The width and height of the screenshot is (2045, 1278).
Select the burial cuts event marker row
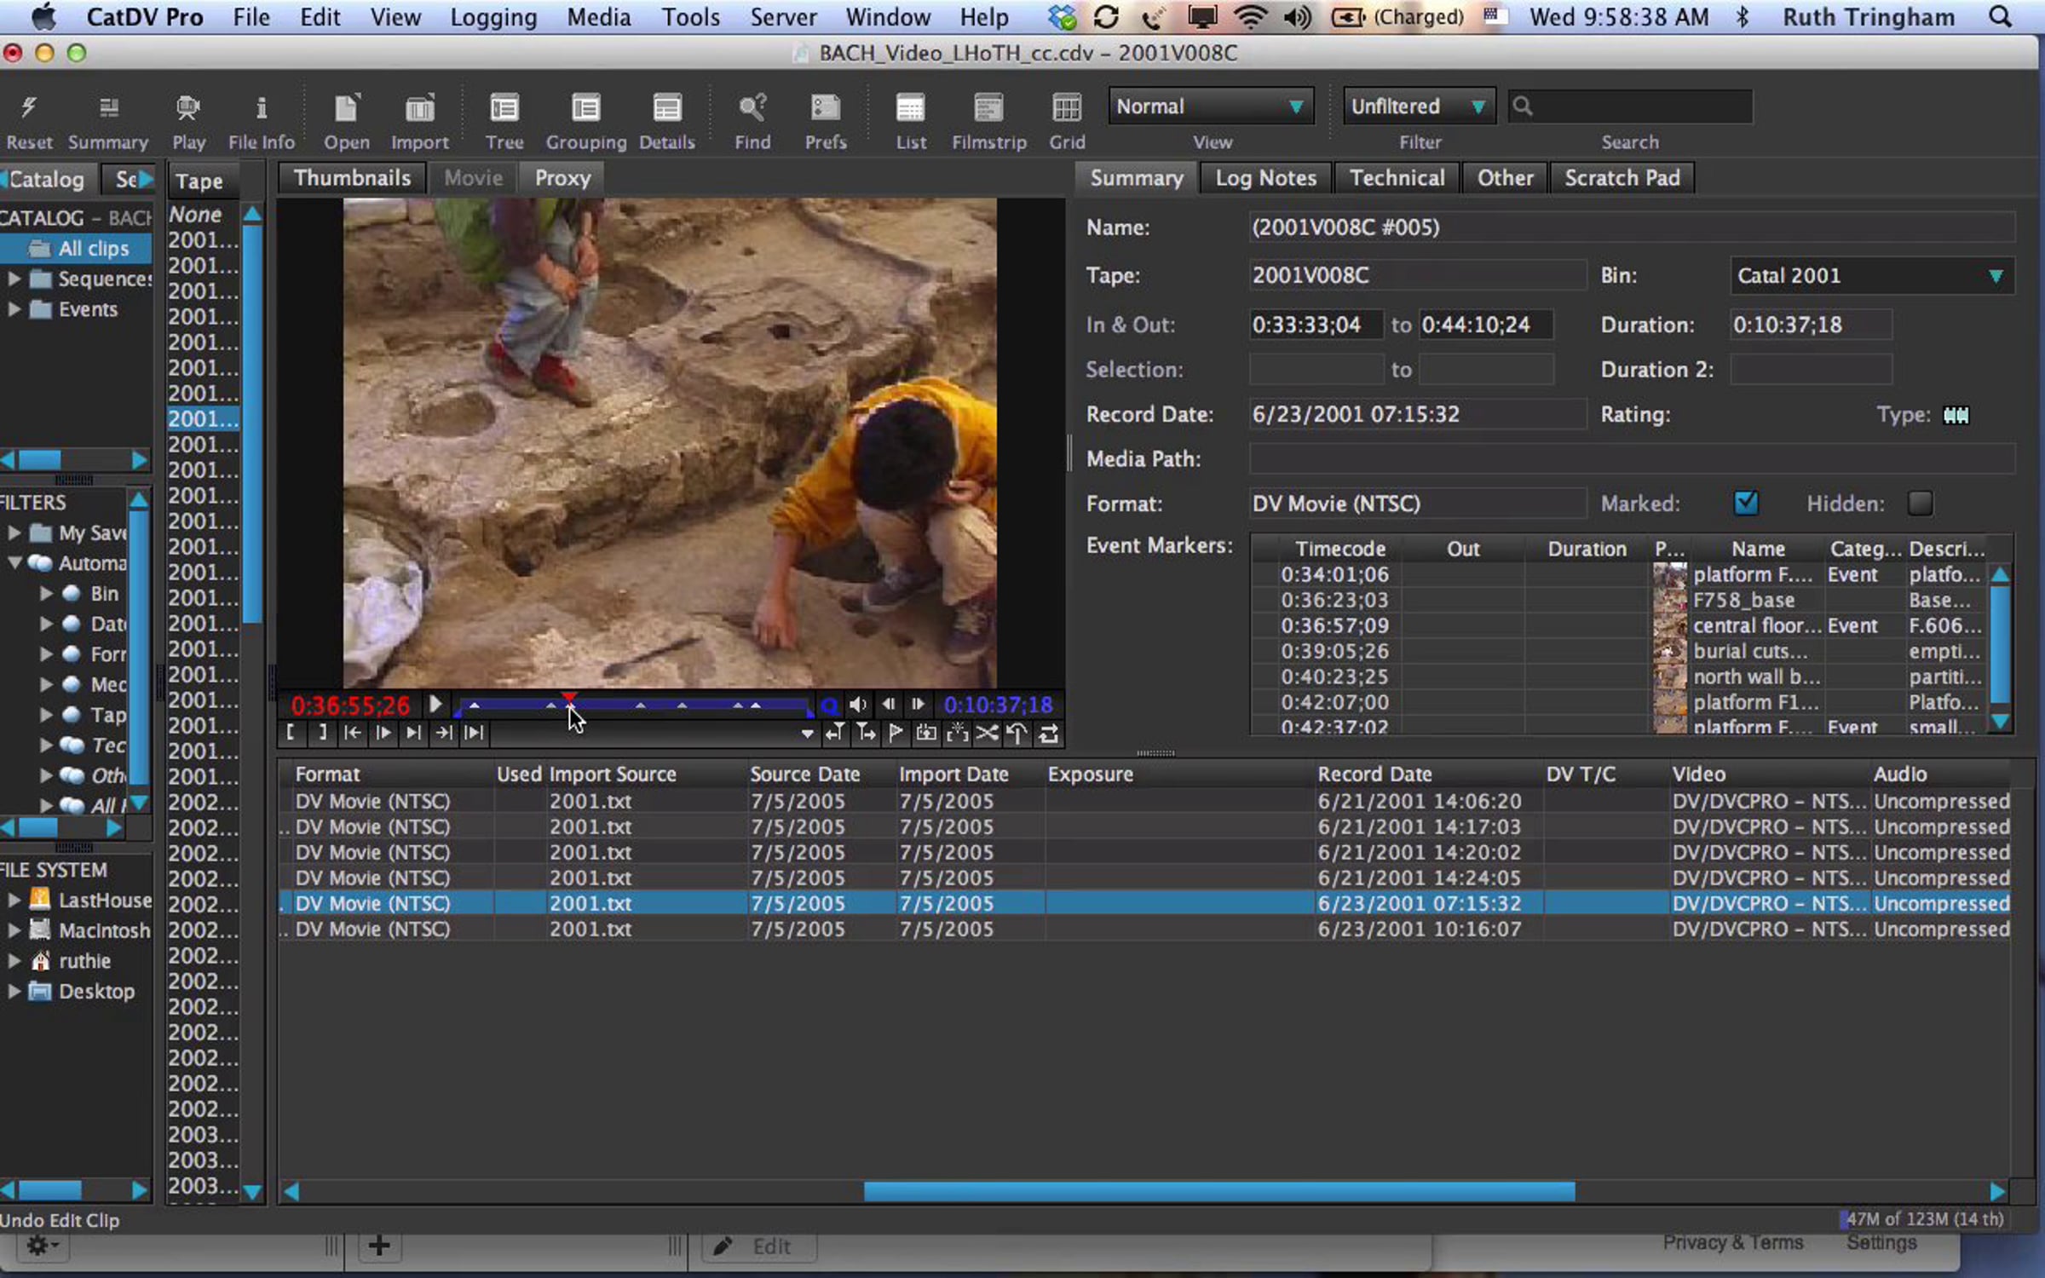[1748, 651]
